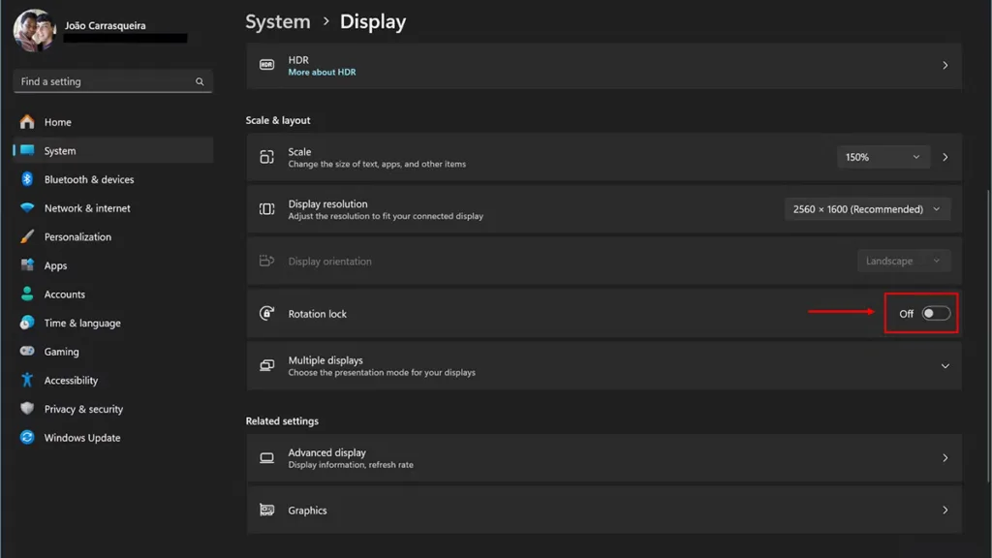Click the Display orientation label

(329, 261)
